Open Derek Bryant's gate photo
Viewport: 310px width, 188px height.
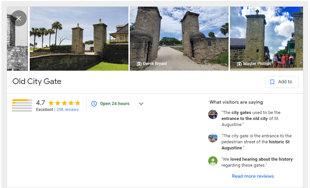[x=179, y=39]
